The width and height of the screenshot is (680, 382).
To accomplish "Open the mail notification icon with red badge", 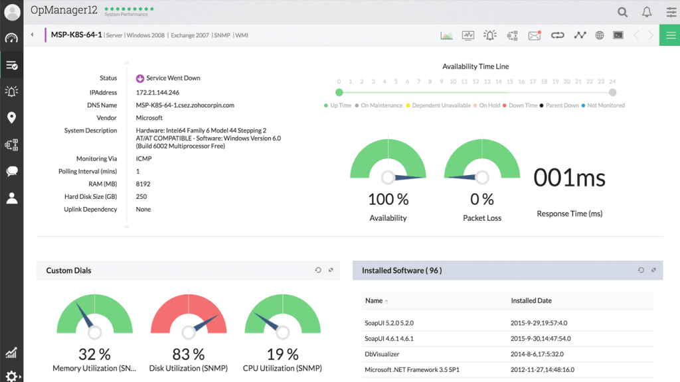I will tap(535, 34).
